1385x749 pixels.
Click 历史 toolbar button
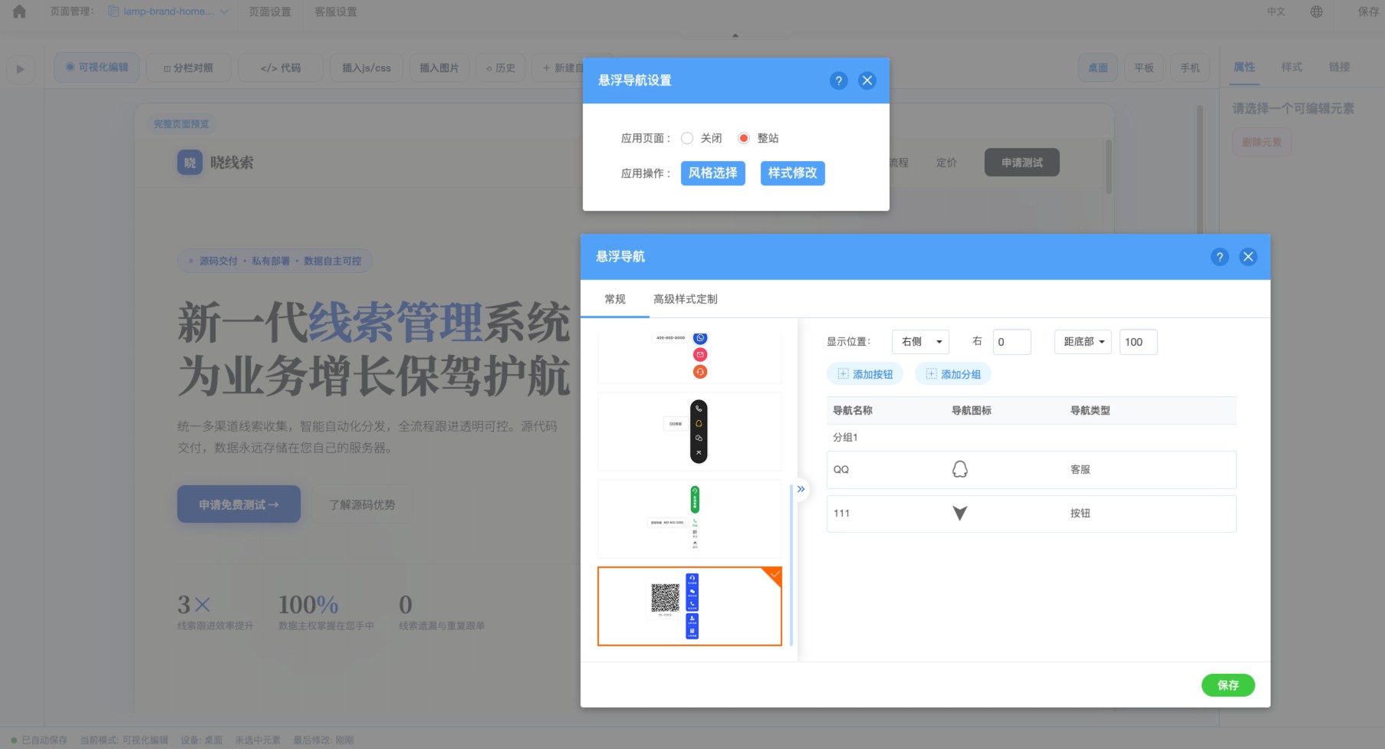pyautogui.click(x=501, y=67)
